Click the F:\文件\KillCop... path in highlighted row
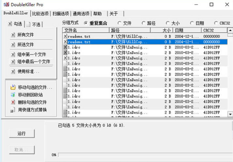 [x=129, y=42]
